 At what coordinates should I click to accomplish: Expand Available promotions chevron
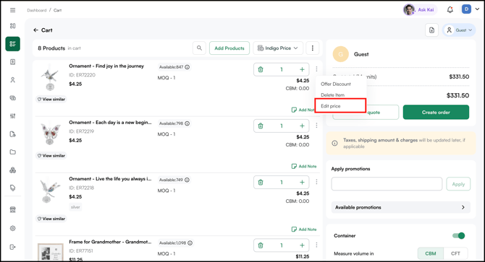[463, 207]
